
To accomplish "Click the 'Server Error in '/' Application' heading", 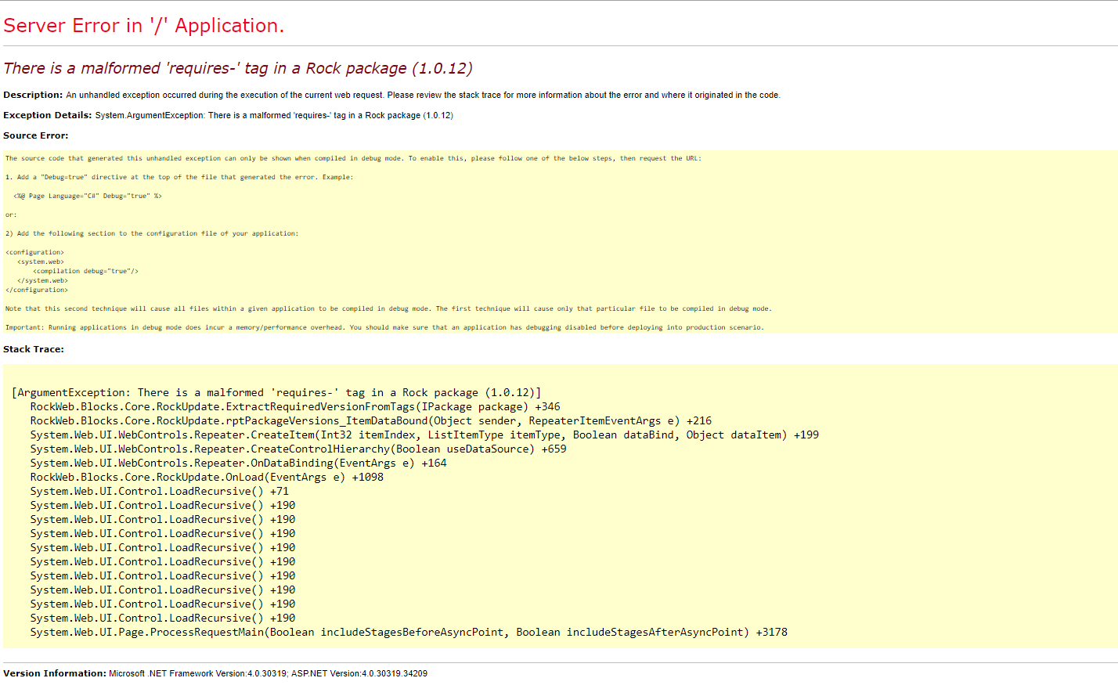I will click(x=143, y=26).
